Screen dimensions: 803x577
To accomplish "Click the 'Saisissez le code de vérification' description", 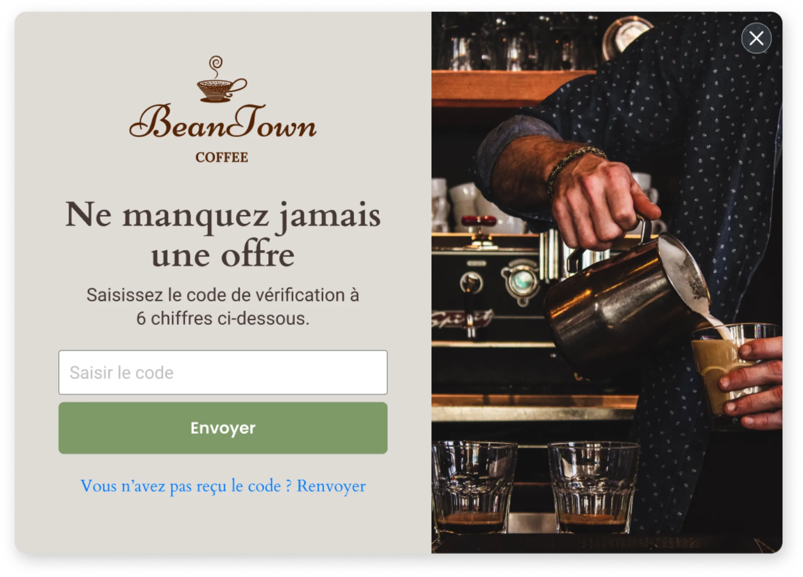I will 222,307.
